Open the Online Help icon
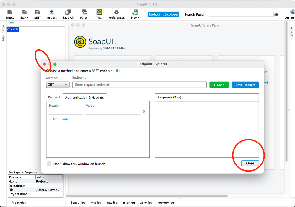Viewport: 295px width, 207px height. coord(292,12)
